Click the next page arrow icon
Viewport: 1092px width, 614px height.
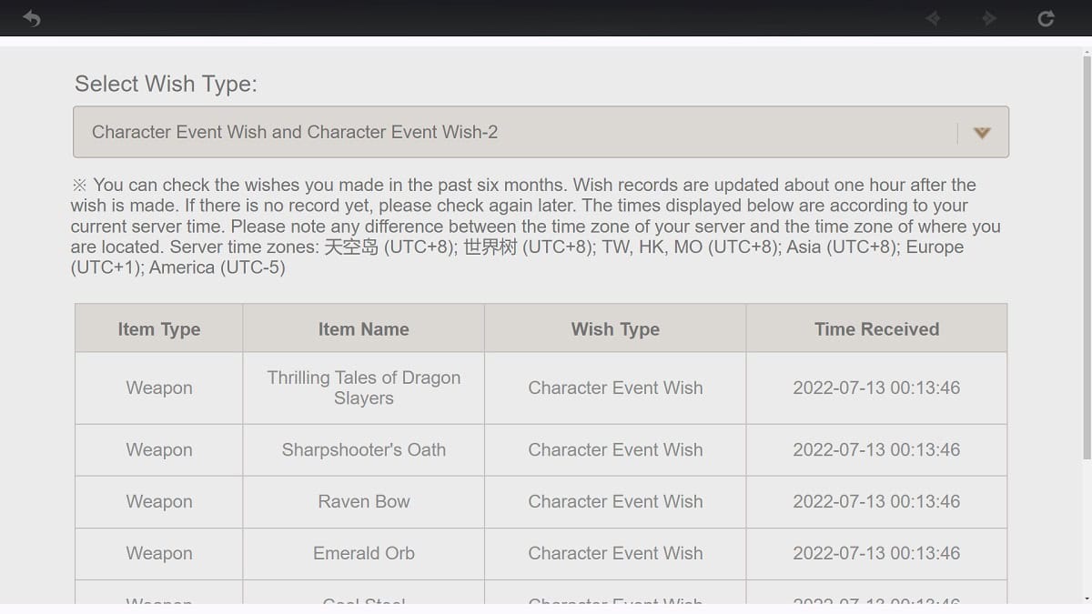pos(989,18)
